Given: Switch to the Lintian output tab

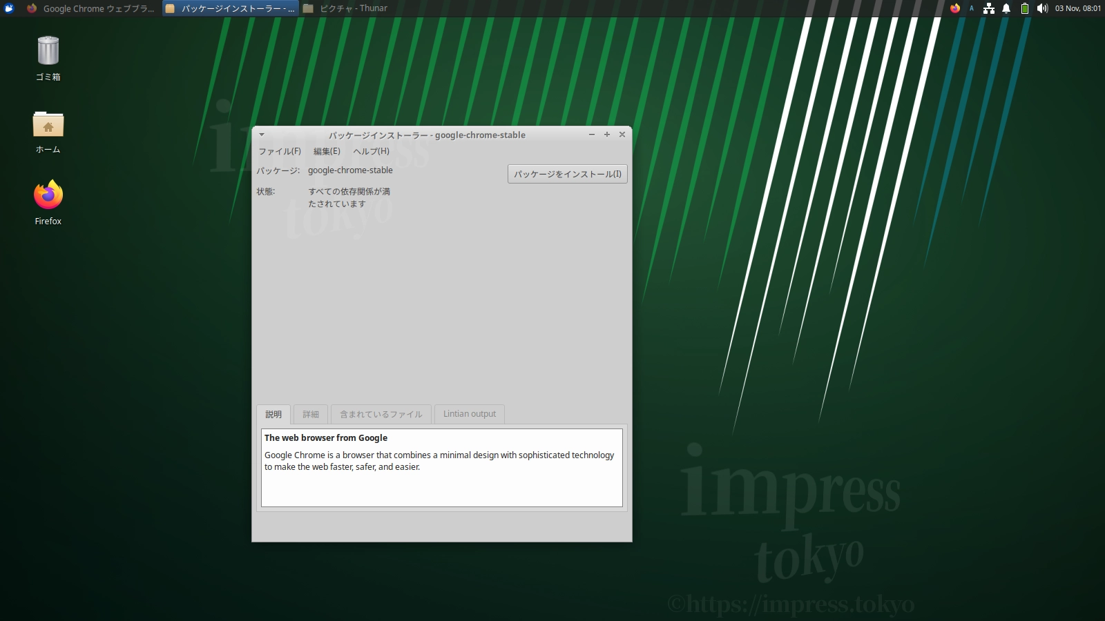Looking at the screenshot, I should pyautogui.click(x=470, y=414).
